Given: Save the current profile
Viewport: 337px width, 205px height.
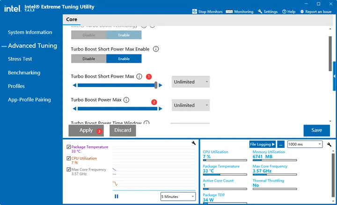Looking at the screenshot, I should click(316, 130).
